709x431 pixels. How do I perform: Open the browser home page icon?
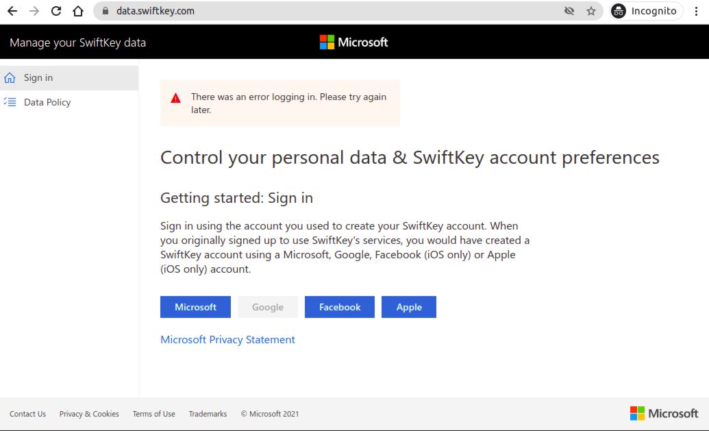click(78, 11)
